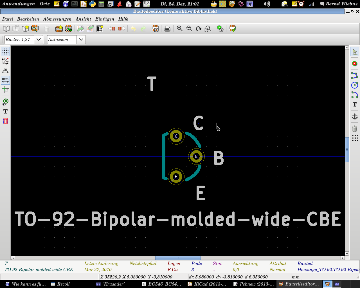Open footprint viewer magnifier icon

(x=35, y=29)
